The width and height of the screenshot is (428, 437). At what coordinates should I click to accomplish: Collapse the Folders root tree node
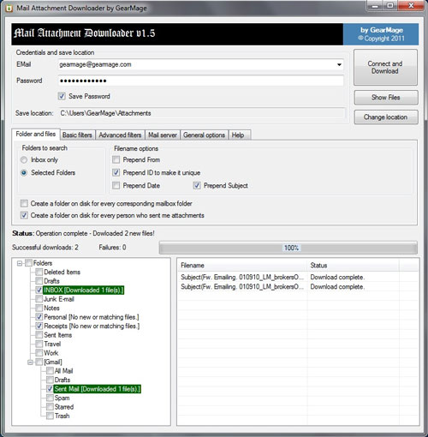coord(20,263)
